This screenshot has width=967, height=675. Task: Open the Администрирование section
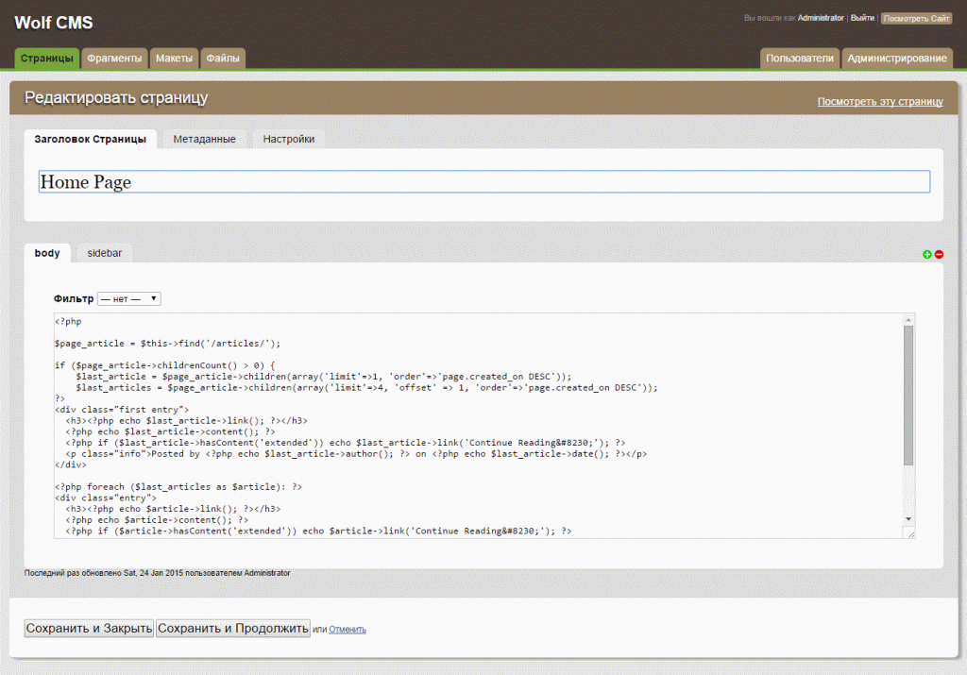point(896,59)
